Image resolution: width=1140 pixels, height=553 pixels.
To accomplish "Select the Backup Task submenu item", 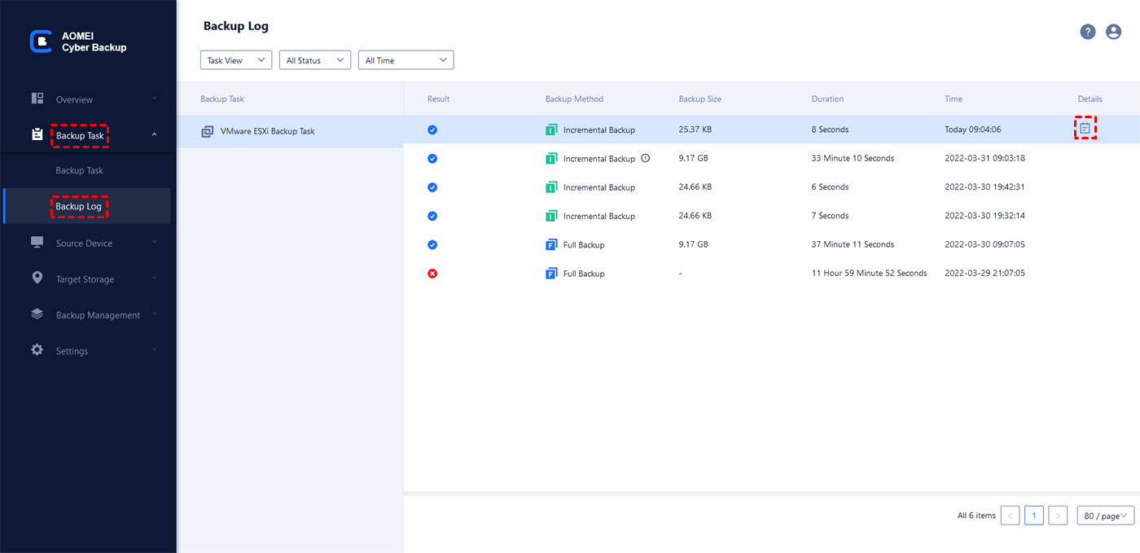I will [x=79, y=171].
